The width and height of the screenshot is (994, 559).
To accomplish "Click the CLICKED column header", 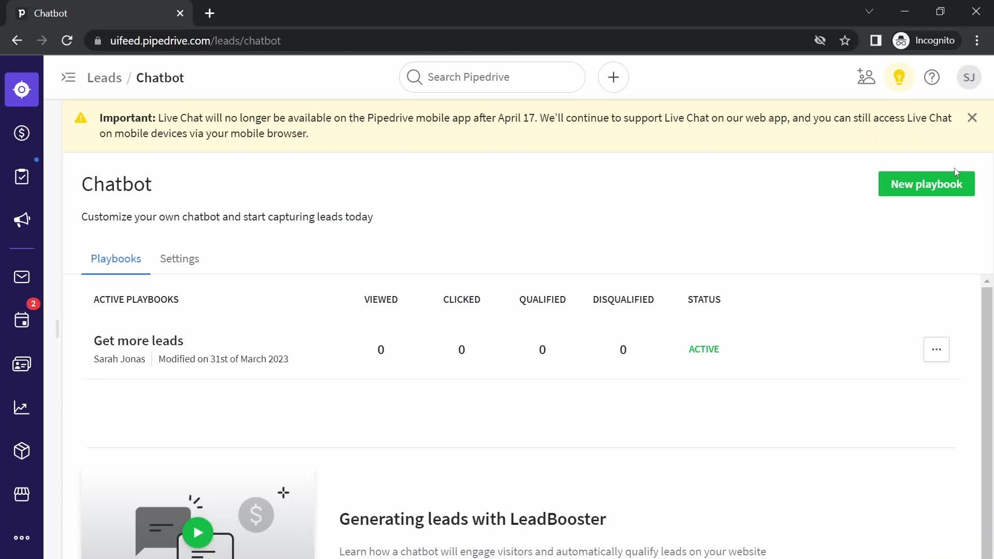I will pyautogui.click(x=462, y=300).
